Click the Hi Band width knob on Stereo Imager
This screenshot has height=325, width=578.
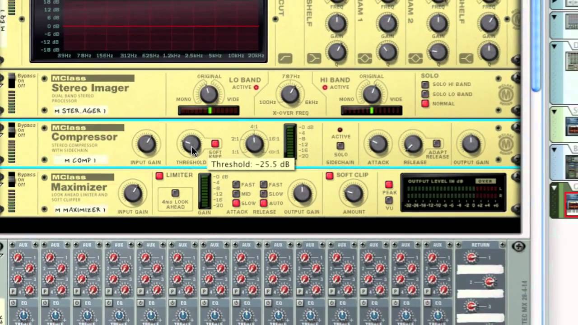tap(372, 94)
